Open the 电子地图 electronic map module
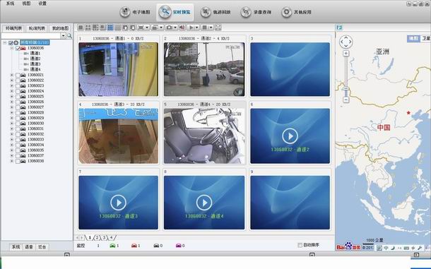 click(x=136, y=13)
